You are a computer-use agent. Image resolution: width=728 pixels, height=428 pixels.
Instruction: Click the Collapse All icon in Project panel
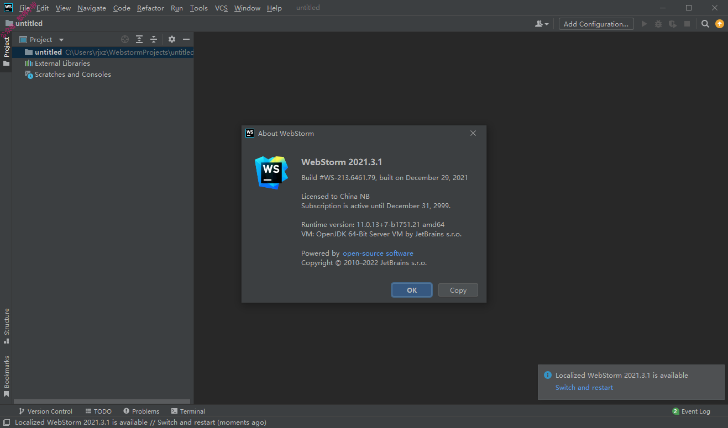tap(154, 39)
